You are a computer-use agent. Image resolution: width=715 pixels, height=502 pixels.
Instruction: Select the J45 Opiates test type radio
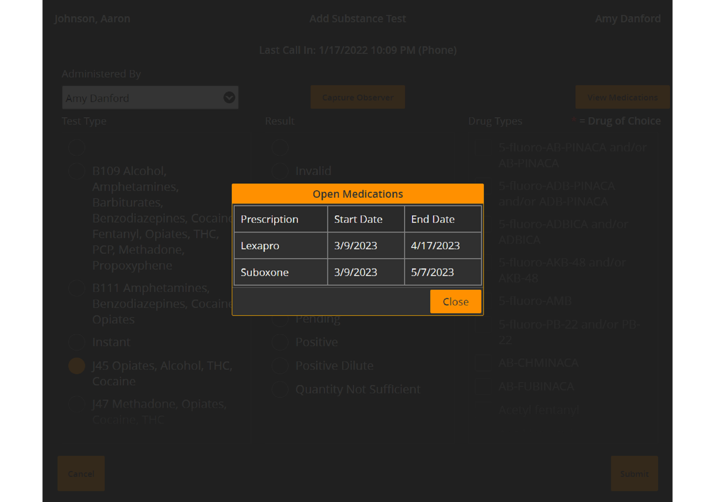pyautogui.click(x=77, y=366)
